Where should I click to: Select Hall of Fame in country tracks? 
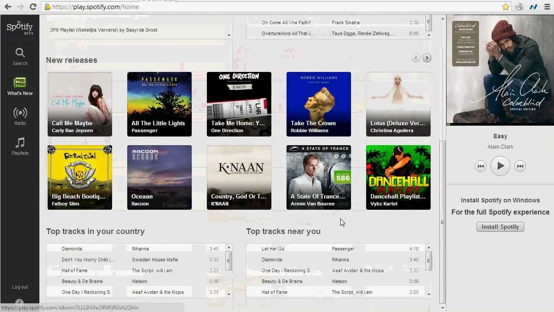tap(74, 270)
